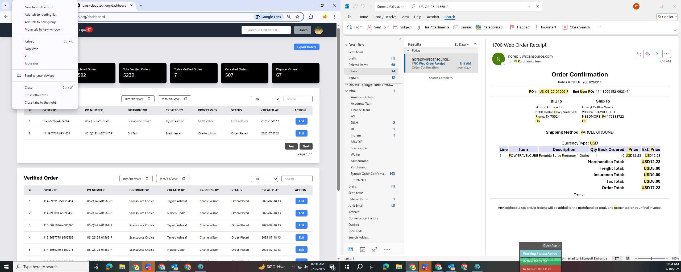The image size is (681, 272).
Task: Open rows-per-page dropdown in Verified Order
Action: [264, 179]
